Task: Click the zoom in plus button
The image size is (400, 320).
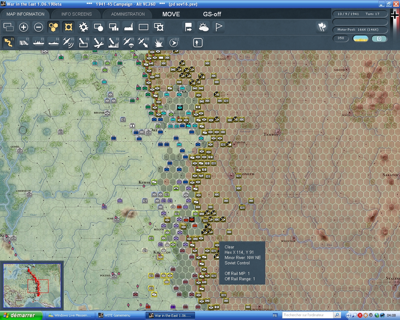Action: (23, 27)
